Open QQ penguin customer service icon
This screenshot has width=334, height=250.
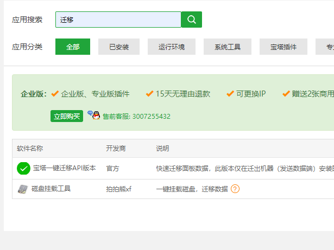click(x=94, y=115)
